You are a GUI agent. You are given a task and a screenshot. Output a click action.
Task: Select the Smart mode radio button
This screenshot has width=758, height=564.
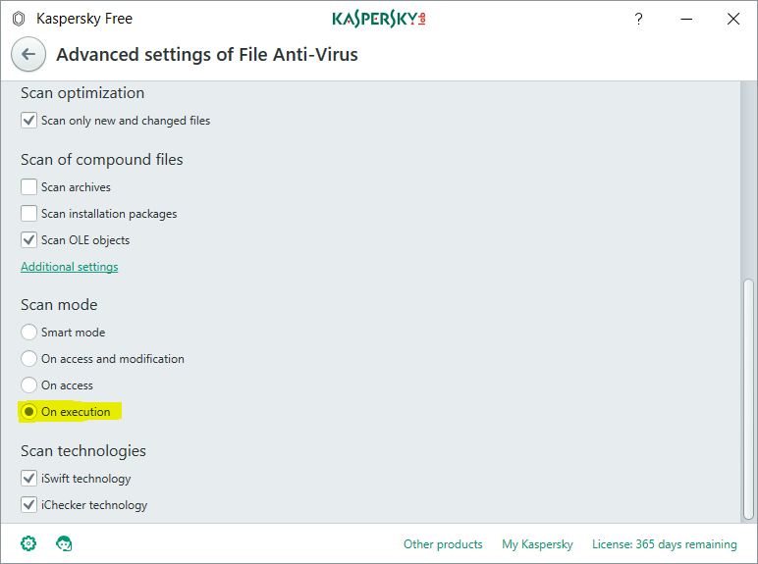click(29, 333)
